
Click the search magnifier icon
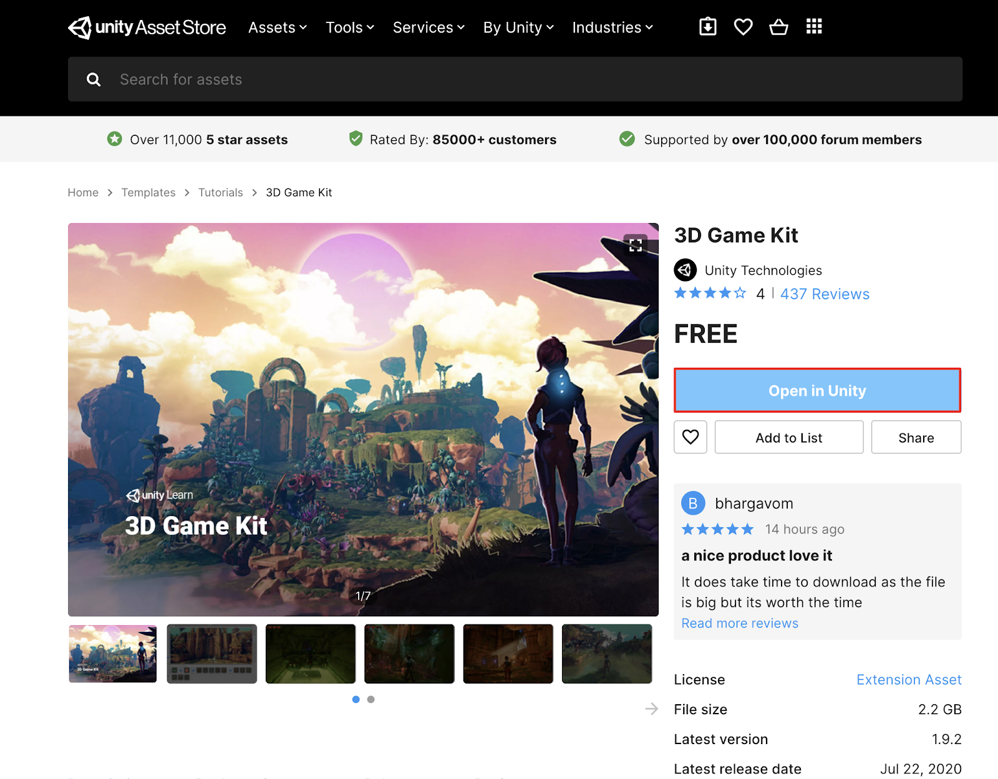click(94, 80)
